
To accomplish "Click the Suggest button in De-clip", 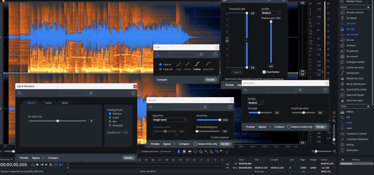I will 237,72.
